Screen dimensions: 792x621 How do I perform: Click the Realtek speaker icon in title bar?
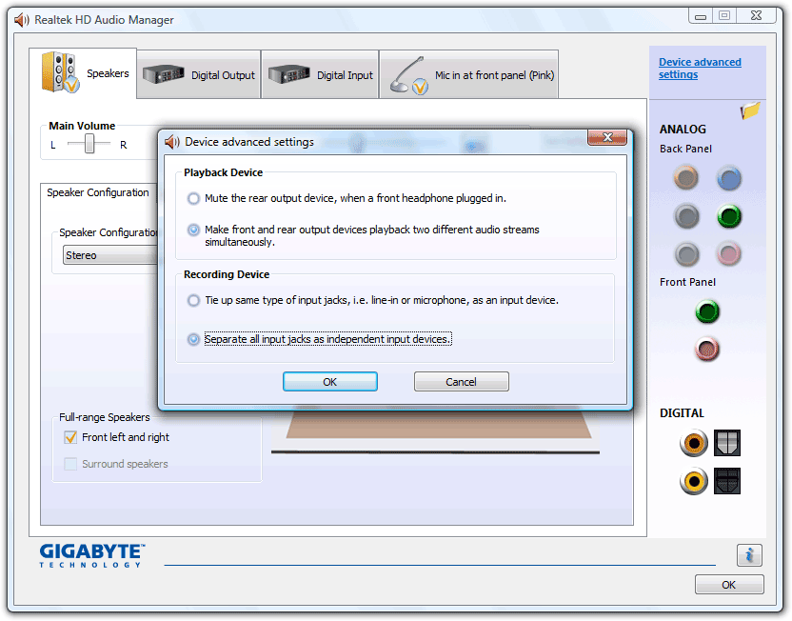point(22,20)
